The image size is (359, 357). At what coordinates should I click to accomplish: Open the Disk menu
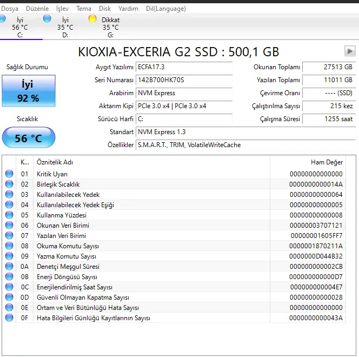tap(105, 9)
